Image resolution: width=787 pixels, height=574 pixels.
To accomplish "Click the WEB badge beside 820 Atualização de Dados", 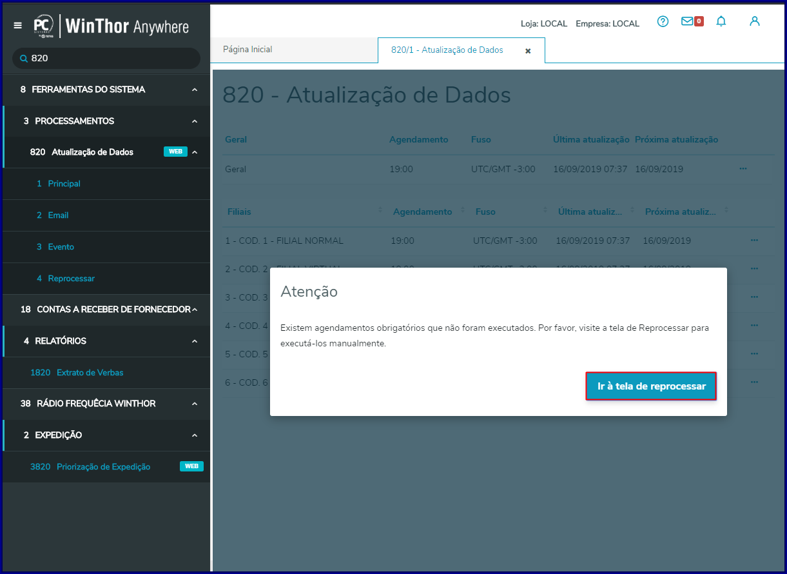I will (175, 152).
